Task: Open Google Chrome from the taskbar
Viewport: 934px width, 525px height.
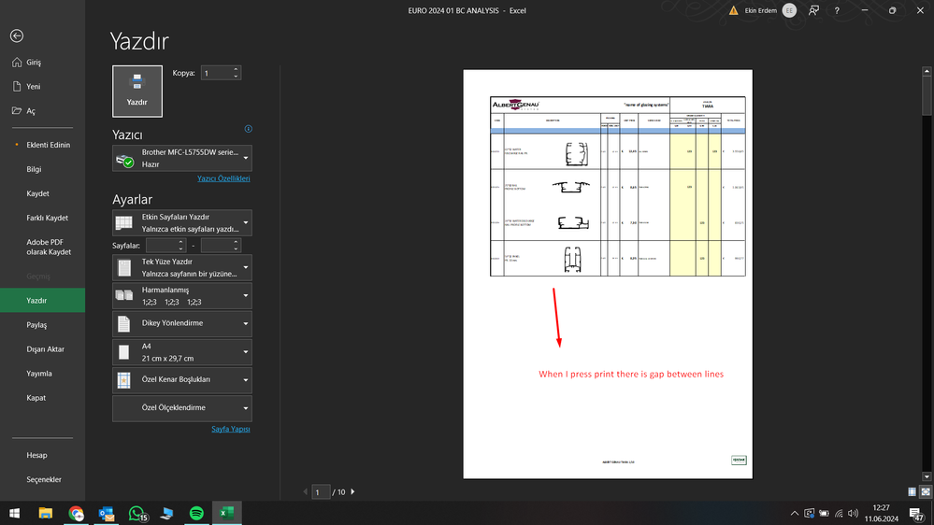Action: [76, 513]
